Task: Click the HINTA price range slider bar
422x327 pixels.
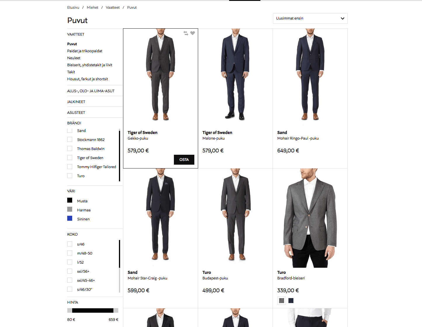Action: coord(93,310)
